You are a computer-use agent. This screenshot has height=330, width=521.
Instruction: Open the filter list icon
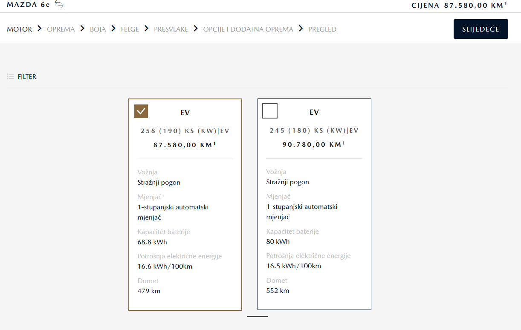pyautogui.click(x=10, y=76)
